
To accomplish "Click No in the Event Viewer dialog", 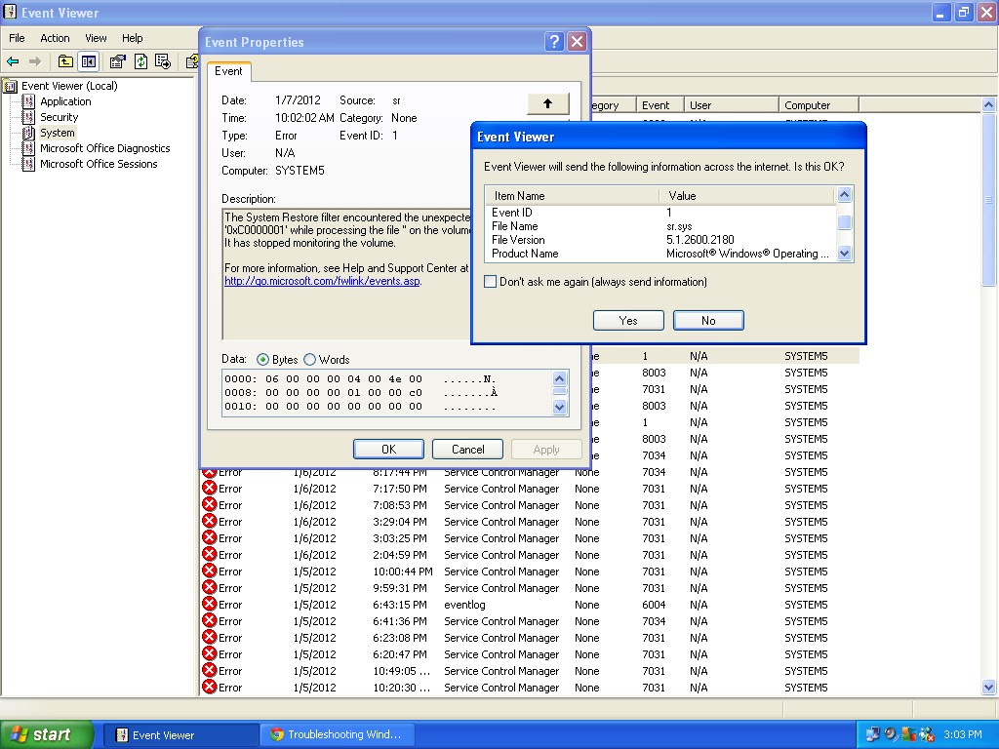I will (x=708, y=320).
